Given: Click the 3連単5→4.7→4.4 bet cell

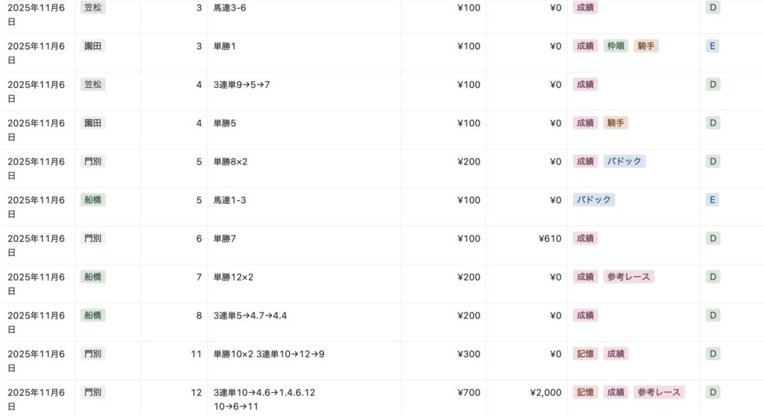Looking at the screenshot, I should coord(250,316).
